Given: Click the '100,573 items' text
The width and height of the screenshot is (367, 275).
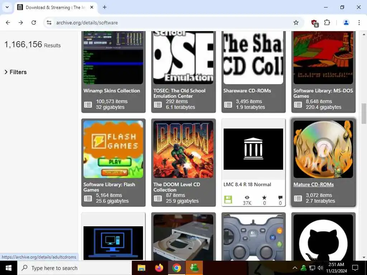Looking at the screenshot, I should pos(112,101).
